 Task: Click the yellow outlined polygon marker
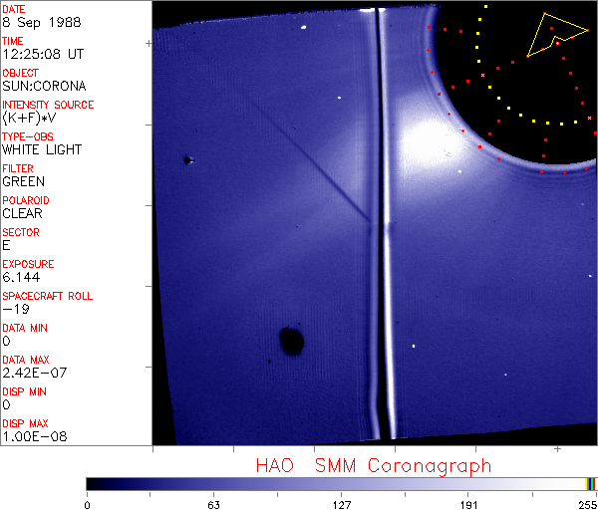point(557,35)
